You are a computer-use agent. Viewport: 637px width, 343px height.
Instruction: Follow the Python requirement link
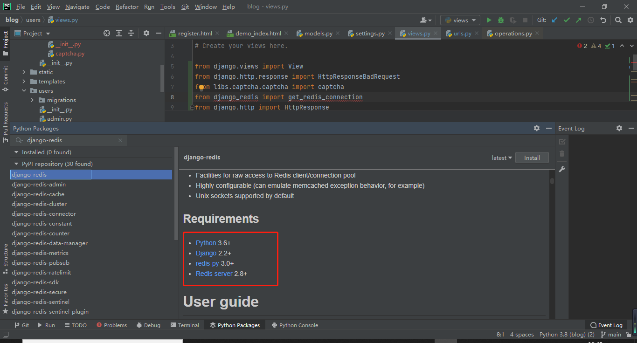click(206, 243)
